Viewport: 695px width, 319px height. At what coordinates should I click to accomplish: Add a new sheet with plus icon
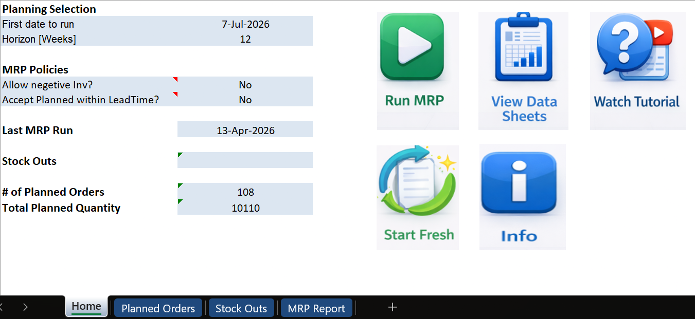tap(393, 307)
